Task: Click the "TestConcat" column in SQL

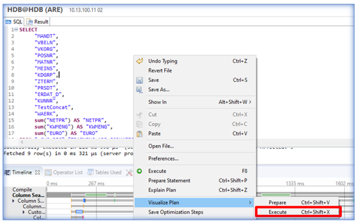Action: 54,107
